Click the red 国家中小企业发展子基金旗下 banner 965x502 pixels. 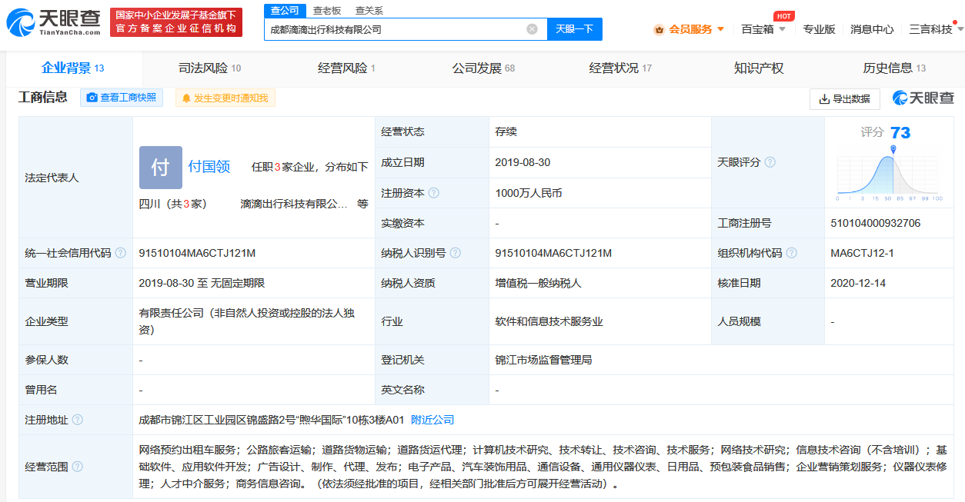[x=176, y=22]
